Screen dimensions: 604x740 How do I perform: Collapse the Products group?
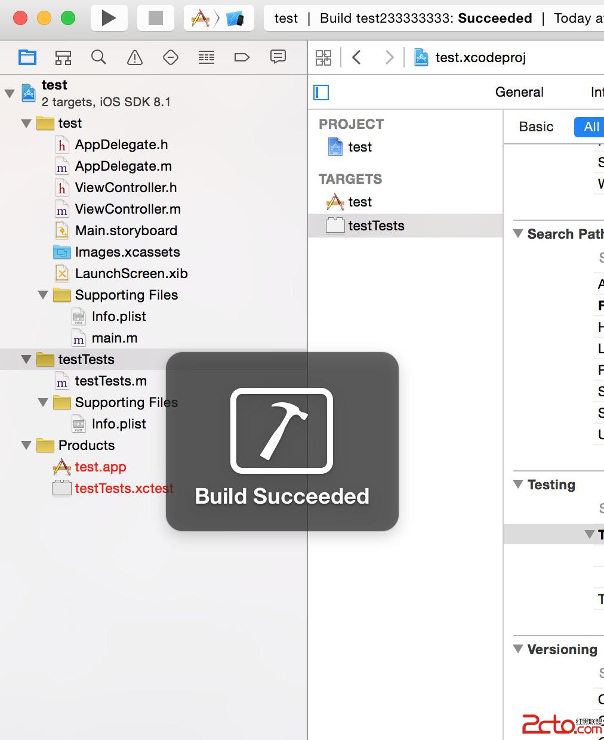tap(26, 446)
